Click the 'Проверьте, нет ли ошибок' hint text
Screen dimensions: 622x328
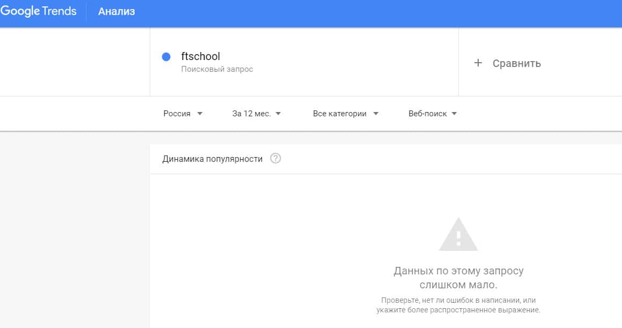point(458,305)
